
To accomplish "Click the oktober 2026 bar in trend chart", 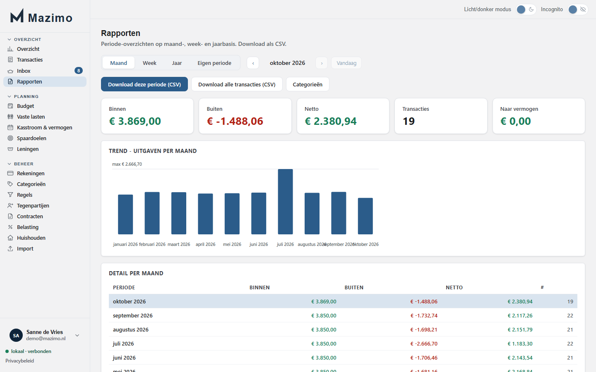I will [365, 216].
